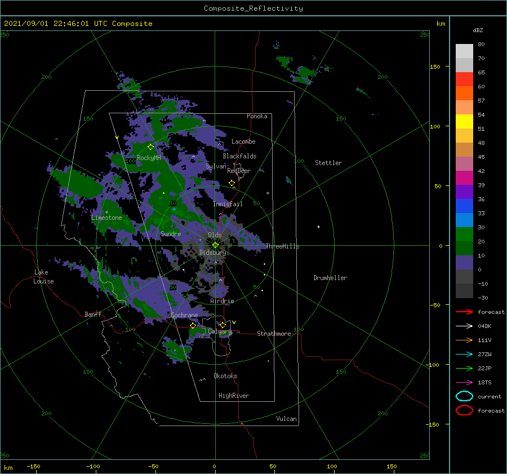Viewport: 507px width, 474px height.
Task: Click the Lake Louise label
Action: 43,277
